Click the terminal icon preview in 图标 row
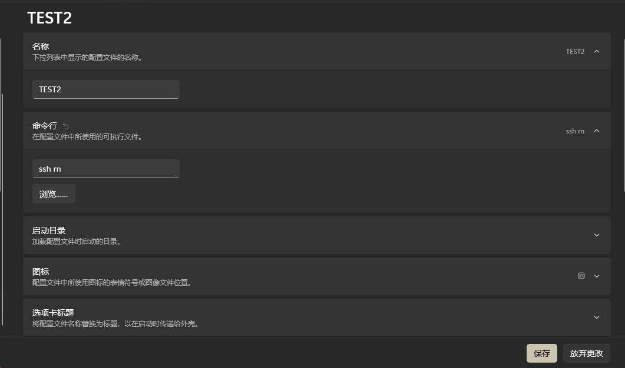This screenshot has width=625, height=368. [581, 276]
